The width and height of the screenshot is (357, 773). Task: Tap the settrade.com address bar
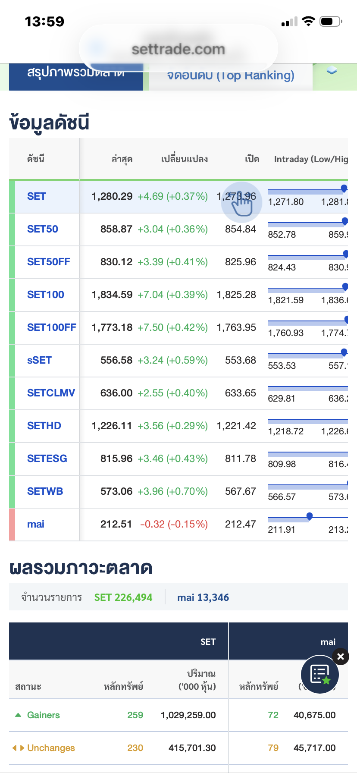pos(178,49)
